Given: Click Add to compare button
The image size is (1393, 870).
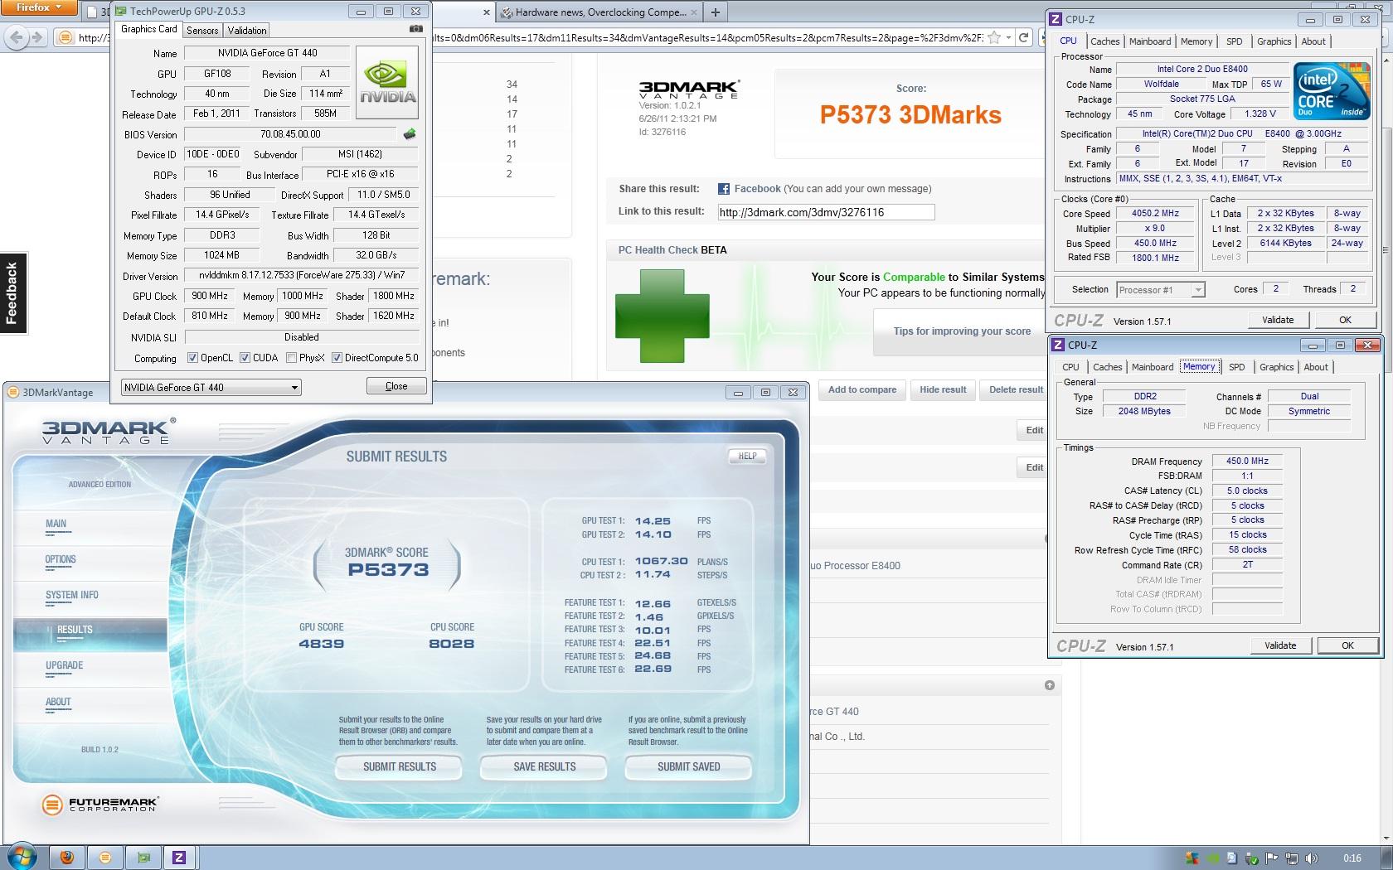Looking at the screenshot, I should pos(862,389).
